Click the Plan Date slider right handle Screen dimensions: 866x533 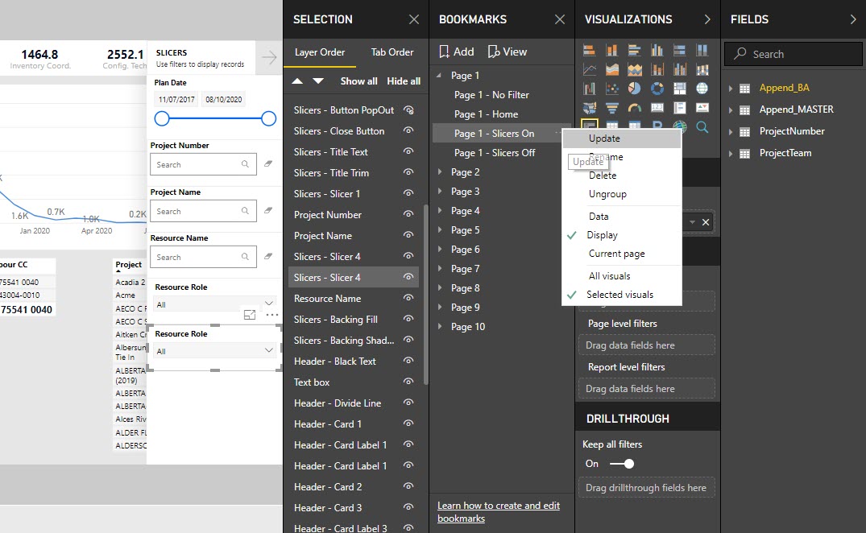(268, 118)
